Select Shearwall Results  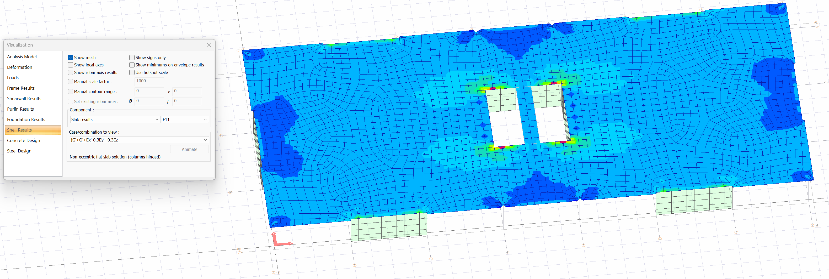pos(24,99)
